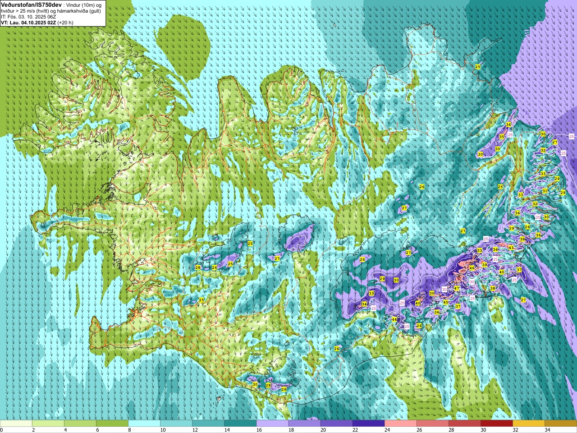Click the yellow gust label 31

pyautogui.click(x=545, y=191)
